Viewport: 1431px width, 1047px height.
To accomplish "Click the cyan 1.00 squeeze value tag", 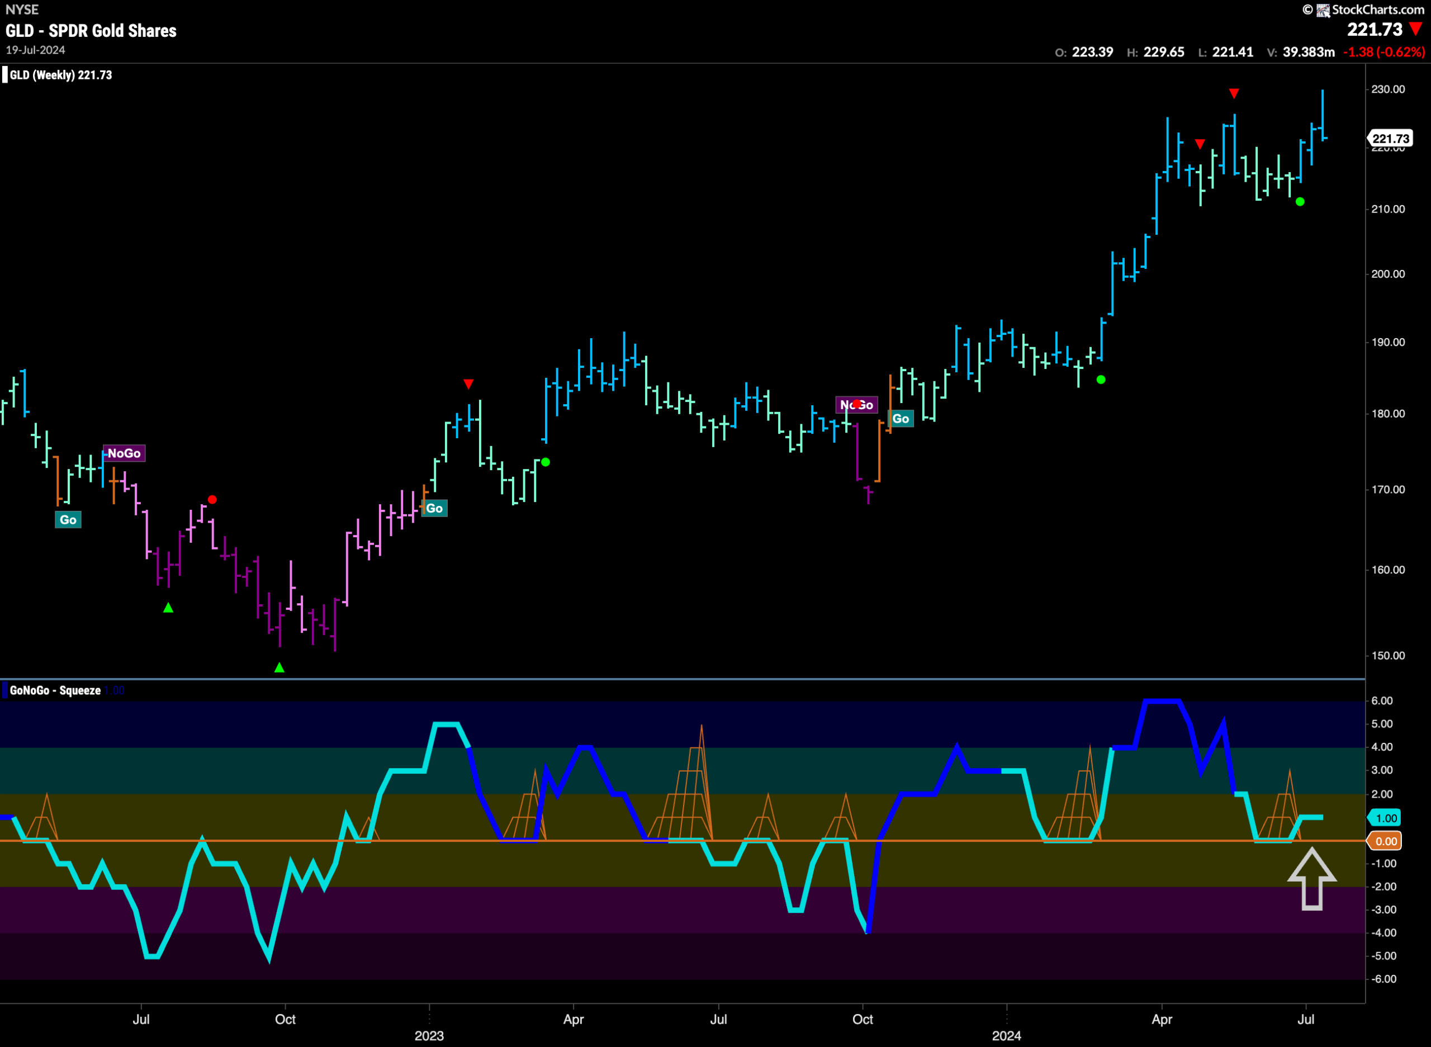I will tap(1385, 818).
